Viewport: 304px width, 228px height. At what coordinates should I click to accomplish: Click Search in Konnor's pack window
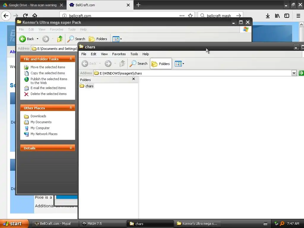click(x=76, y=39)
